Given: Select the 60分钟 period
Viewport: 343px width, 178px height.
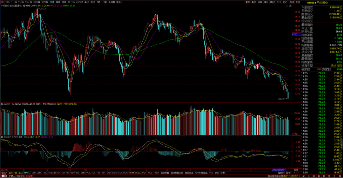Looking at the screenshot, I should 45,2.
